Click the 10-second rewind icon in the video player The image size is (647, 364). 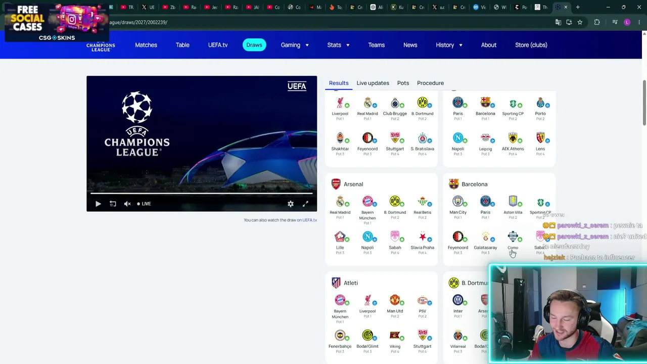click(x=113, y=204)
